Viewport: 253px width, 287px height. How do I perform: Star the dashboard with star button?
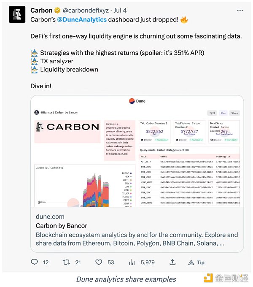point(212,113)
